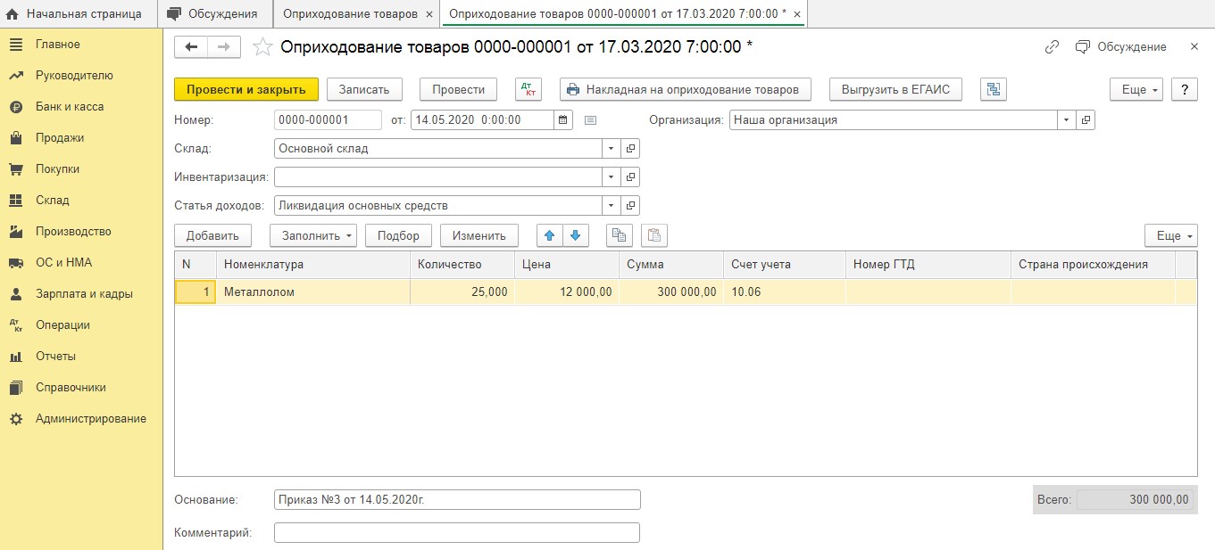The width and height of the screenshot is (1215, 550).
Task: Add document to favorites with star
Action: click(262, 47)
